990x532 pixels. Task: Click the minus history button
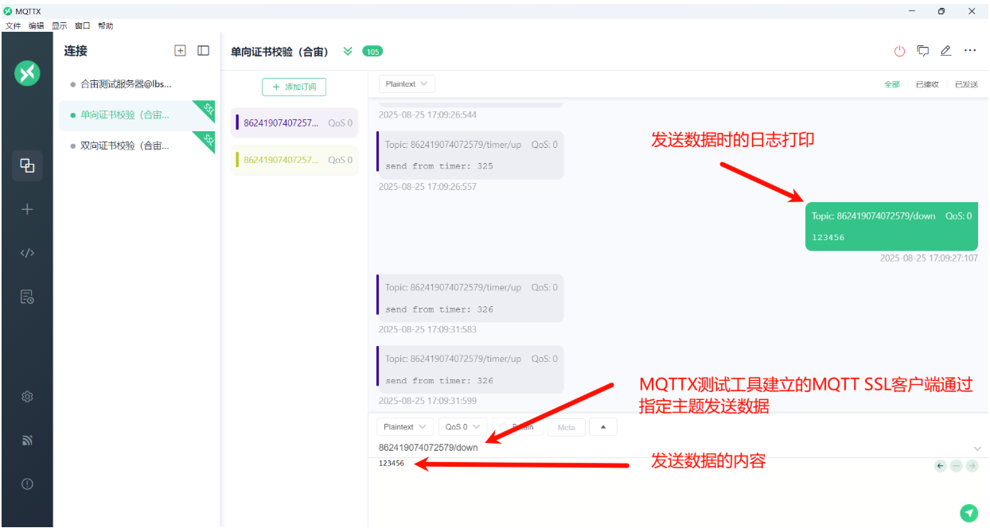[957, 466]
